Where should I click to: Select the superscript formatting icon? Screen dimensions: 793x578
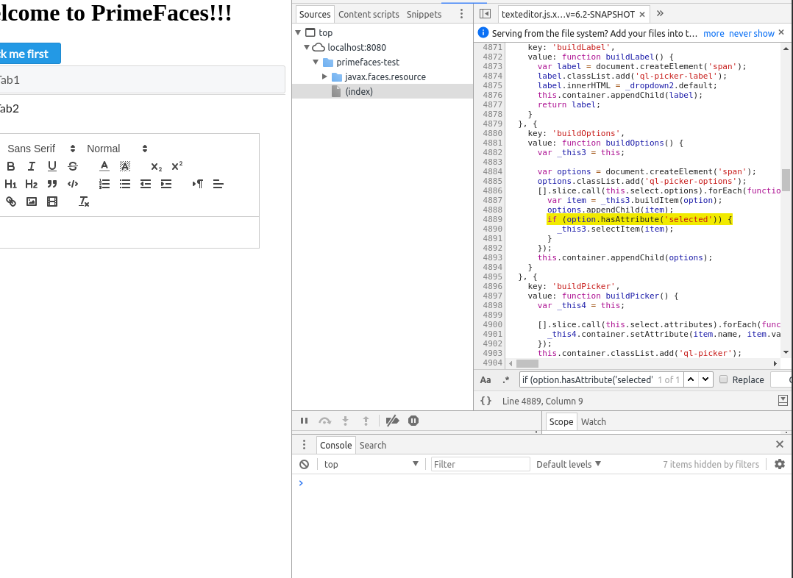click(x=177, y=166)
